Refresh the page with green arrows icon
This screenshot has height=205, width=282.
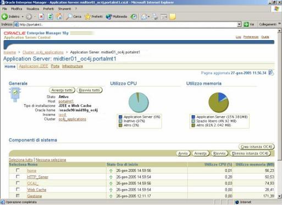point(50,17)
